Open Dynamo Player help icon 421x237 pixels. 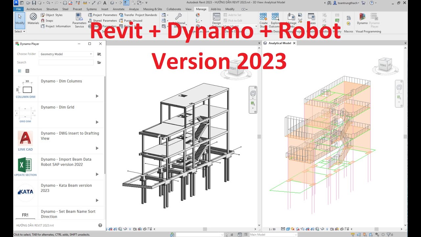tap(100, 225)
